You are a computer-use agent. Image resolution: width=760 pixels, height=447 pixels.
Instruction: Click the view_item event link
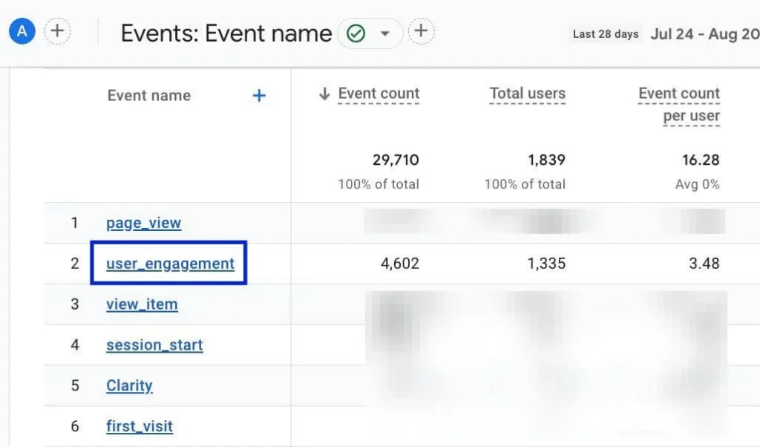(142, 304)
